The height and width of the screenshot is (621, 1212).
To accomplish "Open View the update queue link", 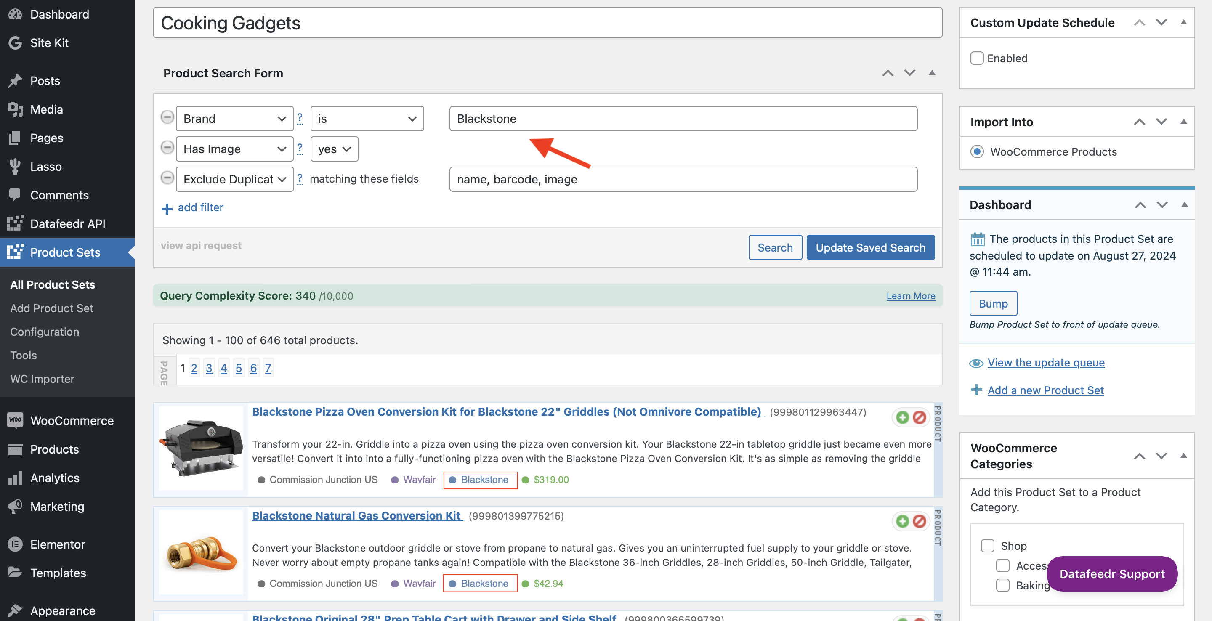I will tap(1046, 362).
